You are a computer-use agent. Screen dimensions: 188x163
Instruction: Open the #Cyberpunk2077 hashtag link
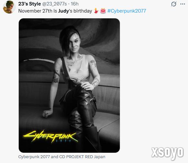click(127, 11)
